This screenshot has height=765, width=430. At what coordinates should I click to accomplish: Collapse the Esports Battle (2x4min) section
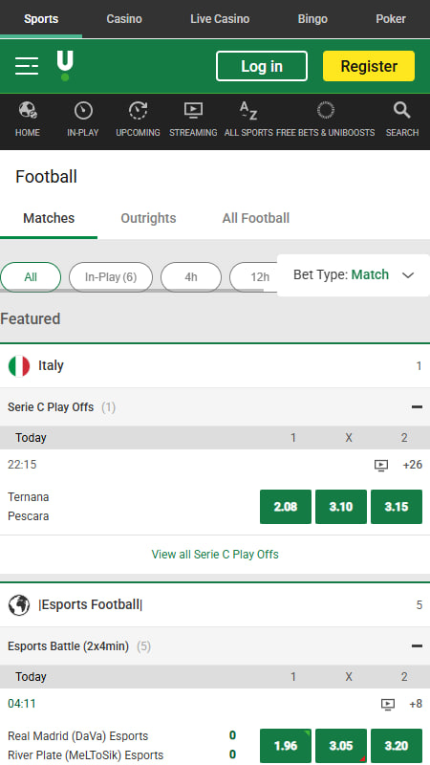417,646
